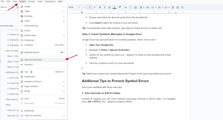Open the Headers & footers submenu
This screenshot has width=223, height=120.
pos(43,82)
